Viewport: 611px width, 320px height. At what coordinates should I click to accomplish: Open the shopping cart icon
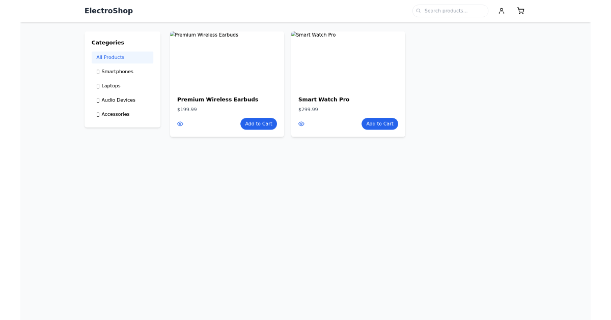pos(520,11)
